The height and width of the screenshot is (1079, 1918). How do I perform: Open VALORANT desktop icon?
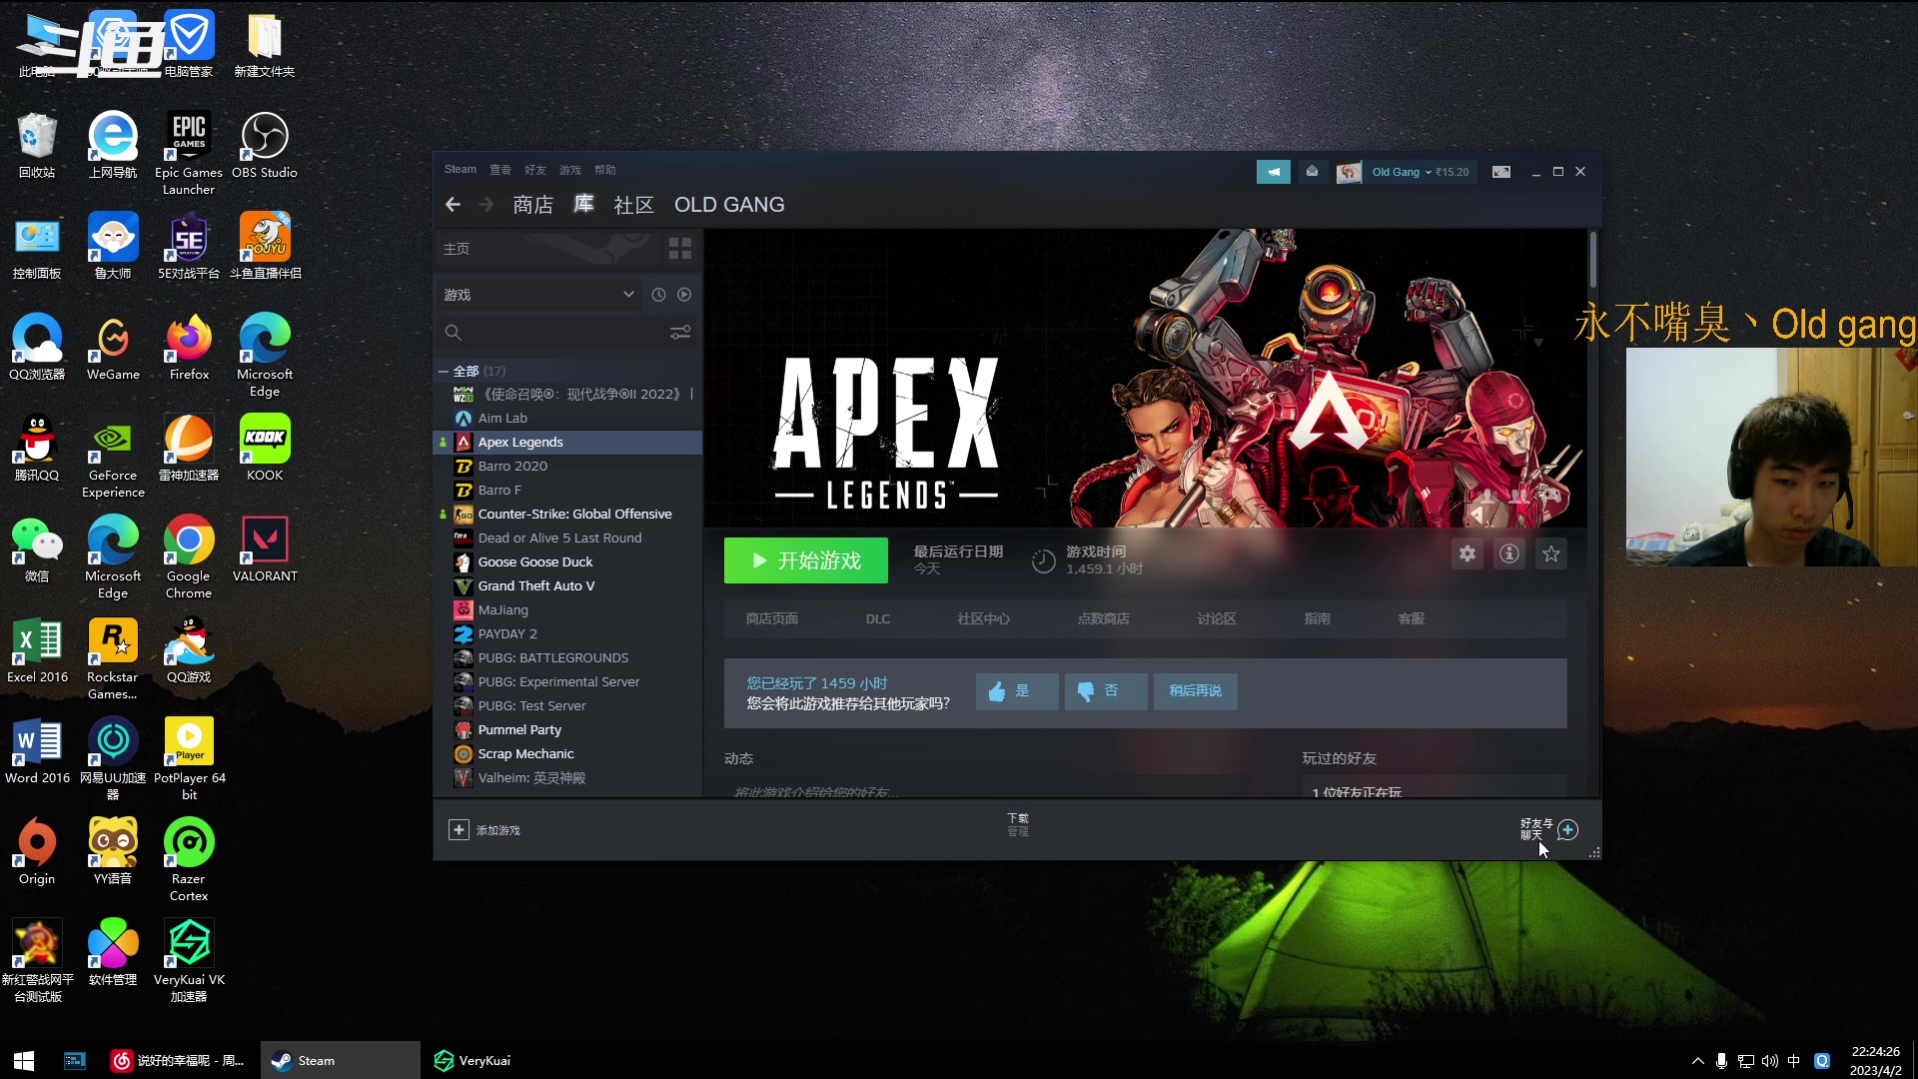pos(265,548)
